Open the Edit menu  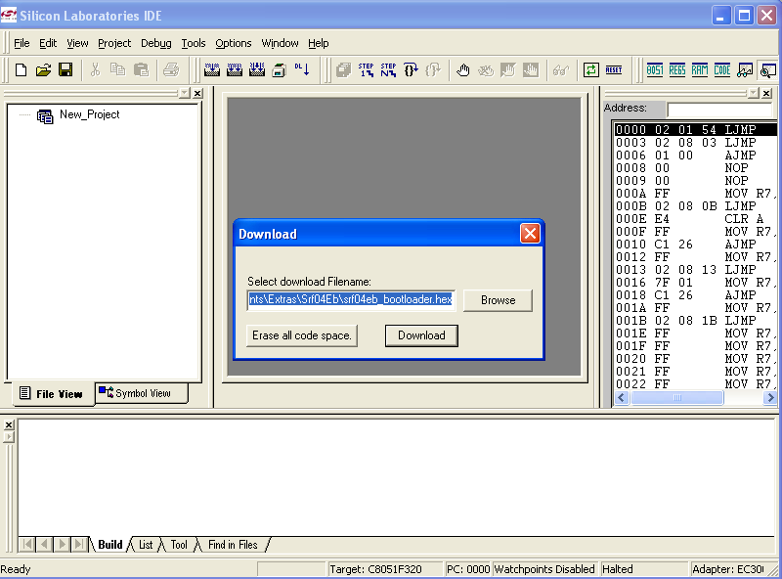coord(48,43)
